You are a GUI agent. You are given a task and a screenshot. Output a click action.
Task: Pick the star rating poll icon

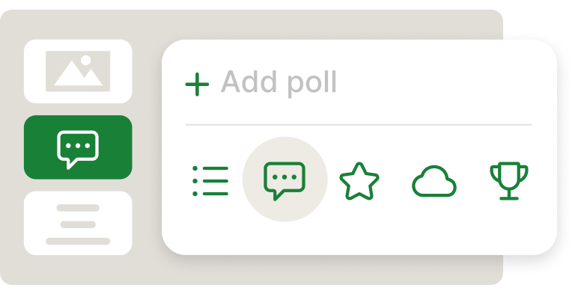359,181
